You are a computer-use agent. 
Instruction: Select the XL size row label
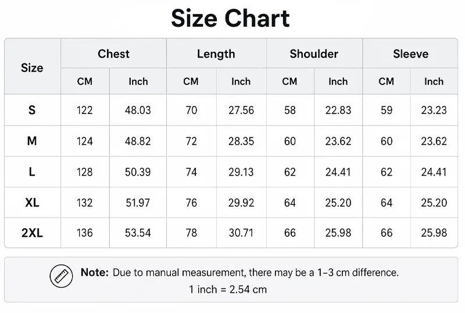pos(32,202)
